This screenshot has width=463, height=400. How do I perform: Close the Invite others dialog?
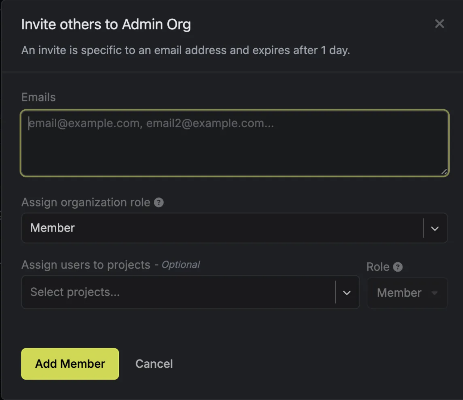(x=439, y=24)
